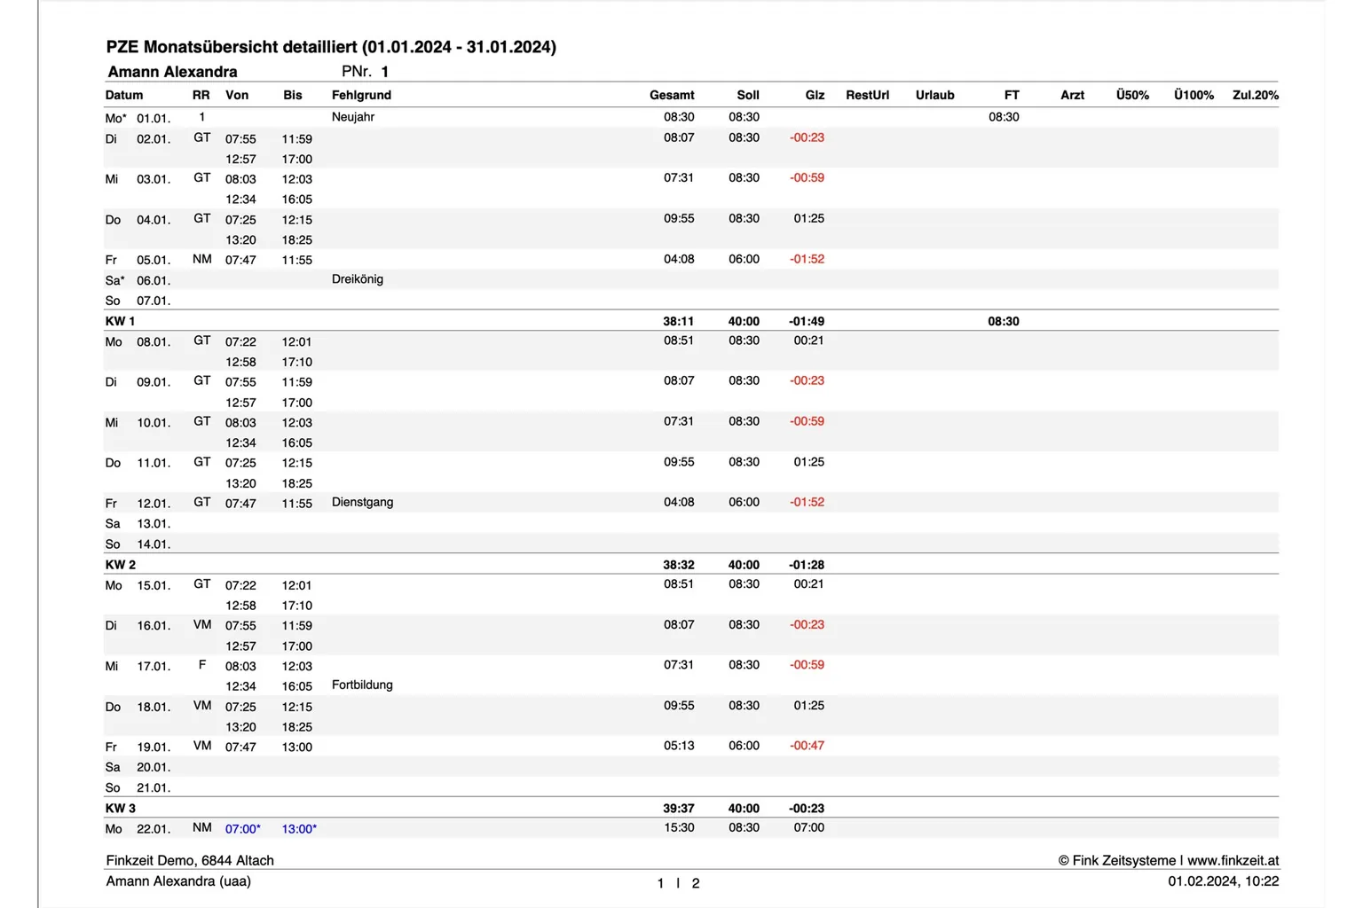1363x908 pixels.
Task: Click blue start time 07:00* on 22.01.
Action: pos(242,829)
